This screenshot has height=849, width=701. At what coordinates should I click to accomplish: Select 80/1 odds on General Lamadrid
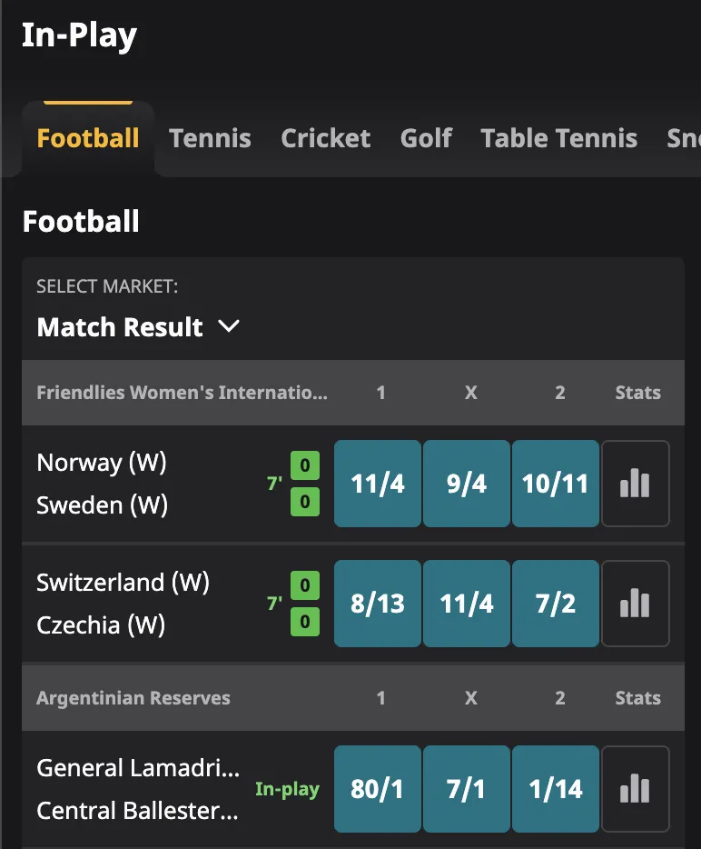tap(377, 788)
